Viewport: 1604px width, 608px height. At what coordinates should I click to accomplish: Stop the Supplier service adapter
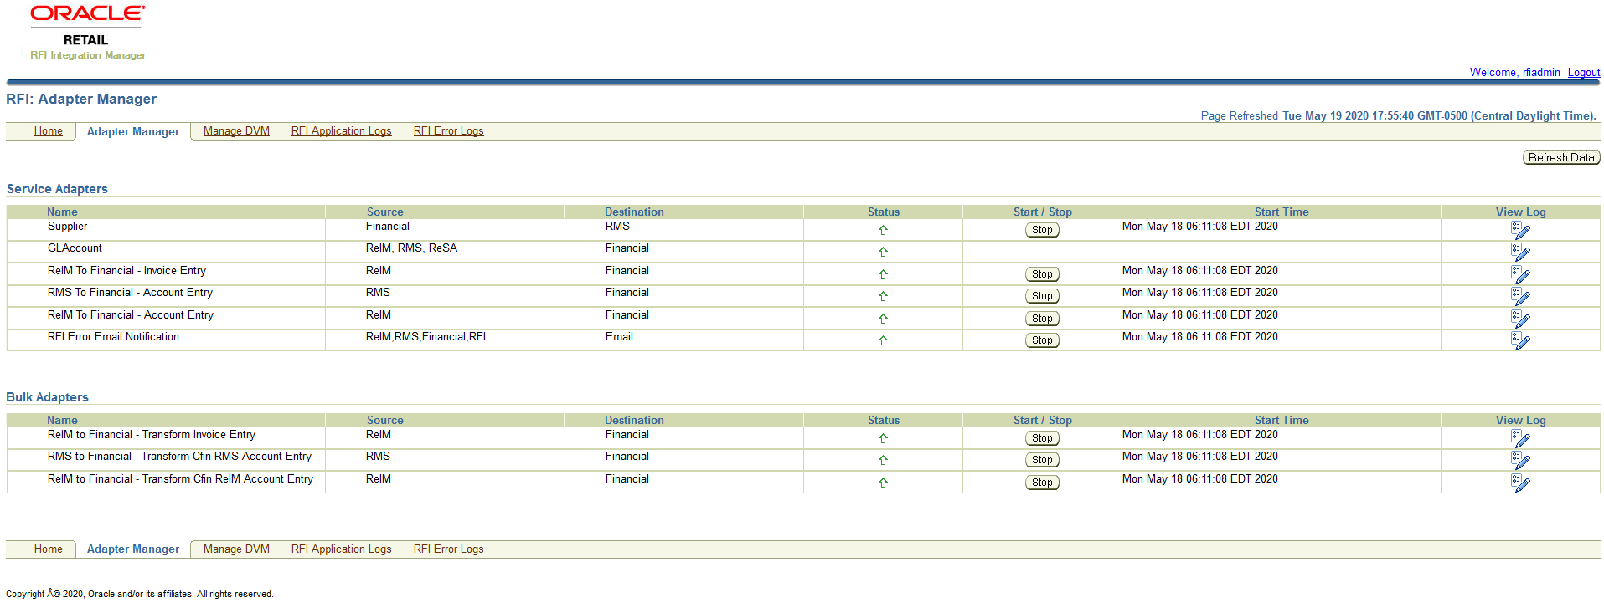[x=1042, y=230]
